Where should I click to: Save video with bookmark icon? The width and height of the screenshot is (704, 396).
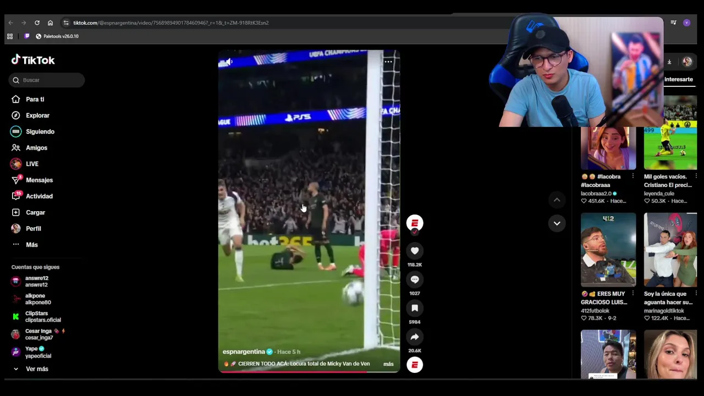415,308
